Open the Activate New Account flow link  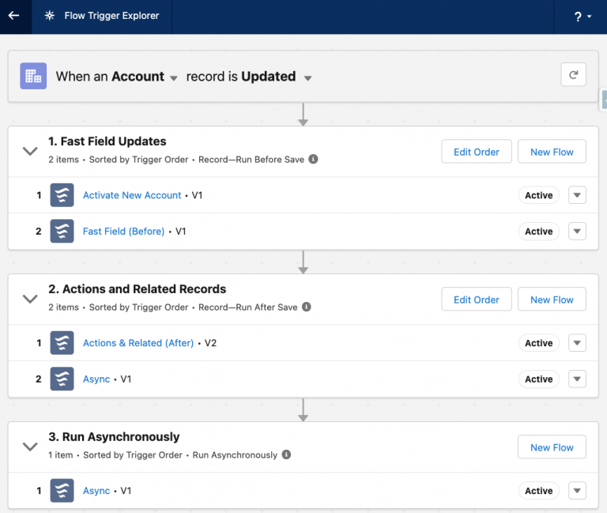coord(132,195)
